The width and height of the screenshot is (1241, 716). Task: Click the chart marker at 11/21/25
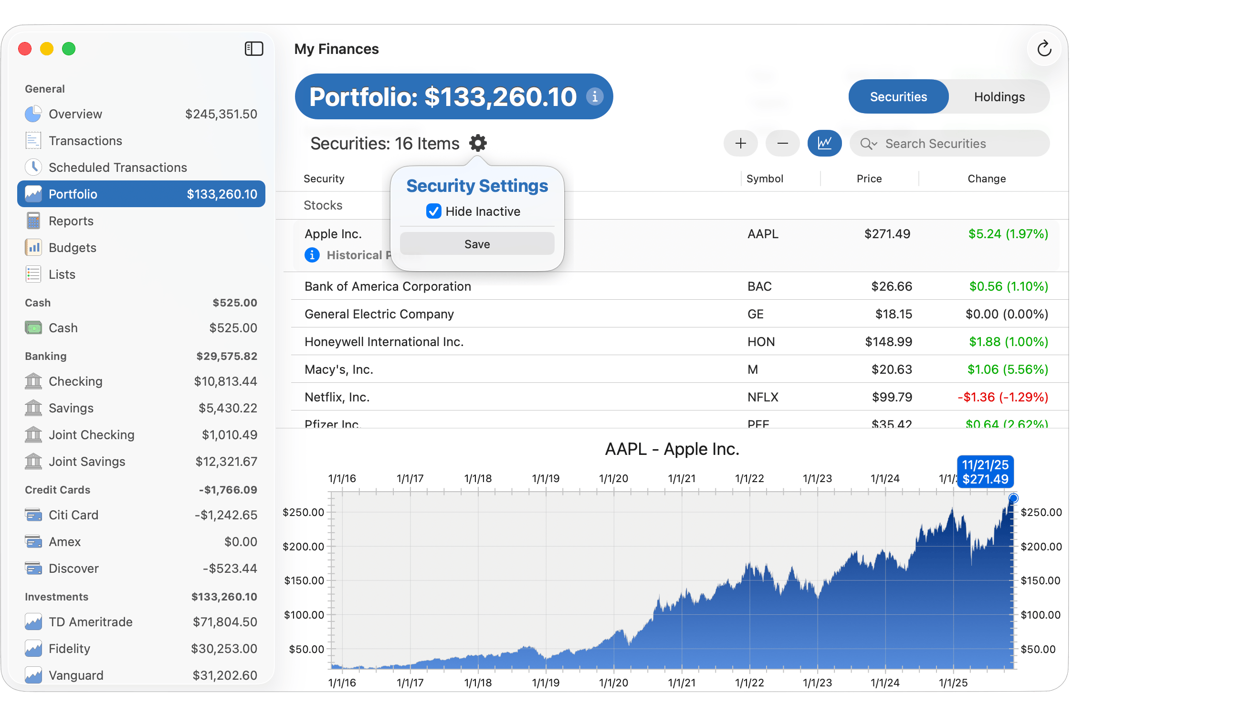coord(1013,498)
